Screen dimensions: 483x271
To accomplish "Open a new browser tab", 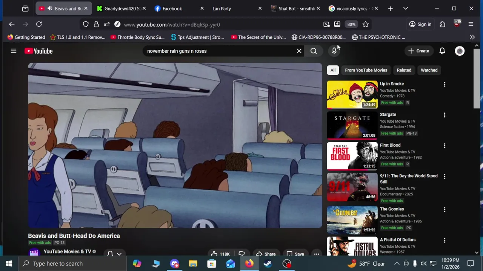I will [391, 8].
